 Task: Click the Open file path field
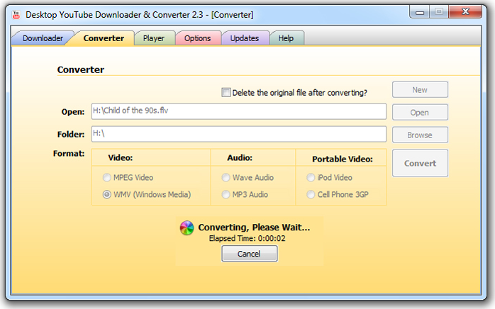238,111
